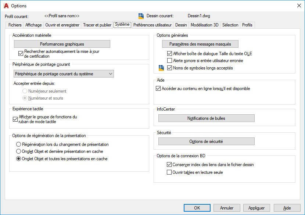Image resolution: width=305 pixels, height=215 pixels.
Task: Close the Options dialog window
Action: coord(298,6)
